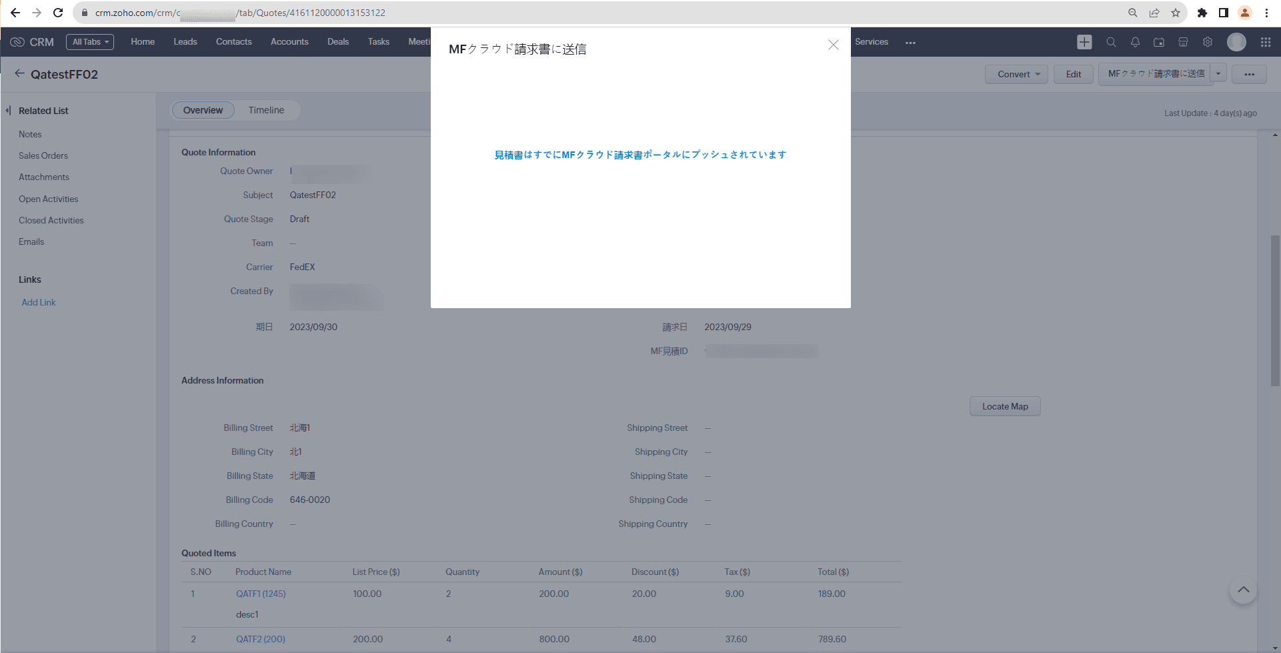Screen dimensions: 1281x653
Task: Close the MFクラウド請求書に送信 dialog
Action: coord(833,45)
